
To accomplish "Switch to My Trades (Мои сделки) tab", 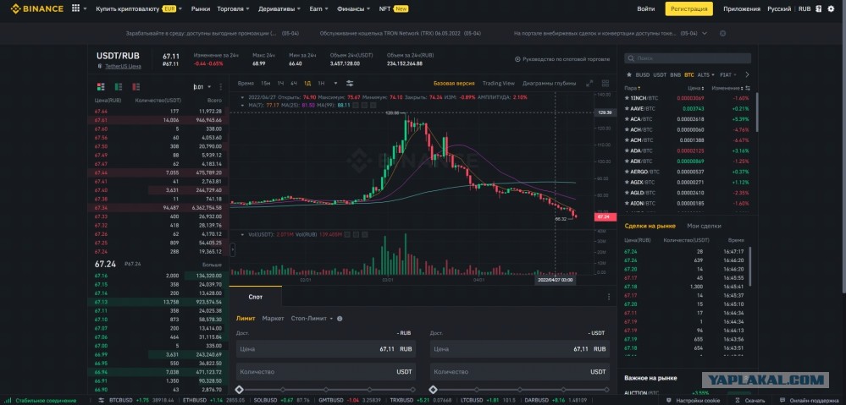I will pos(704,227).
